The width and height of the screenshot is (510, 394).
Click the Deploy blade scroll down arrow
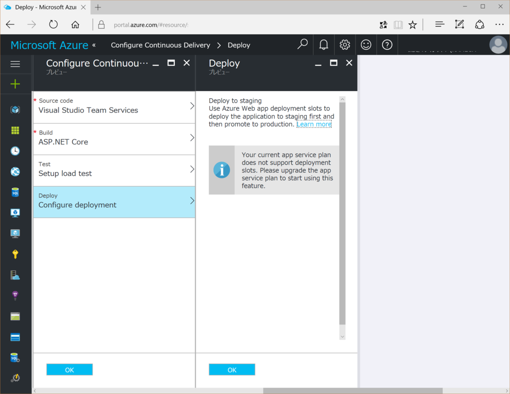click(x=342, y=337)
